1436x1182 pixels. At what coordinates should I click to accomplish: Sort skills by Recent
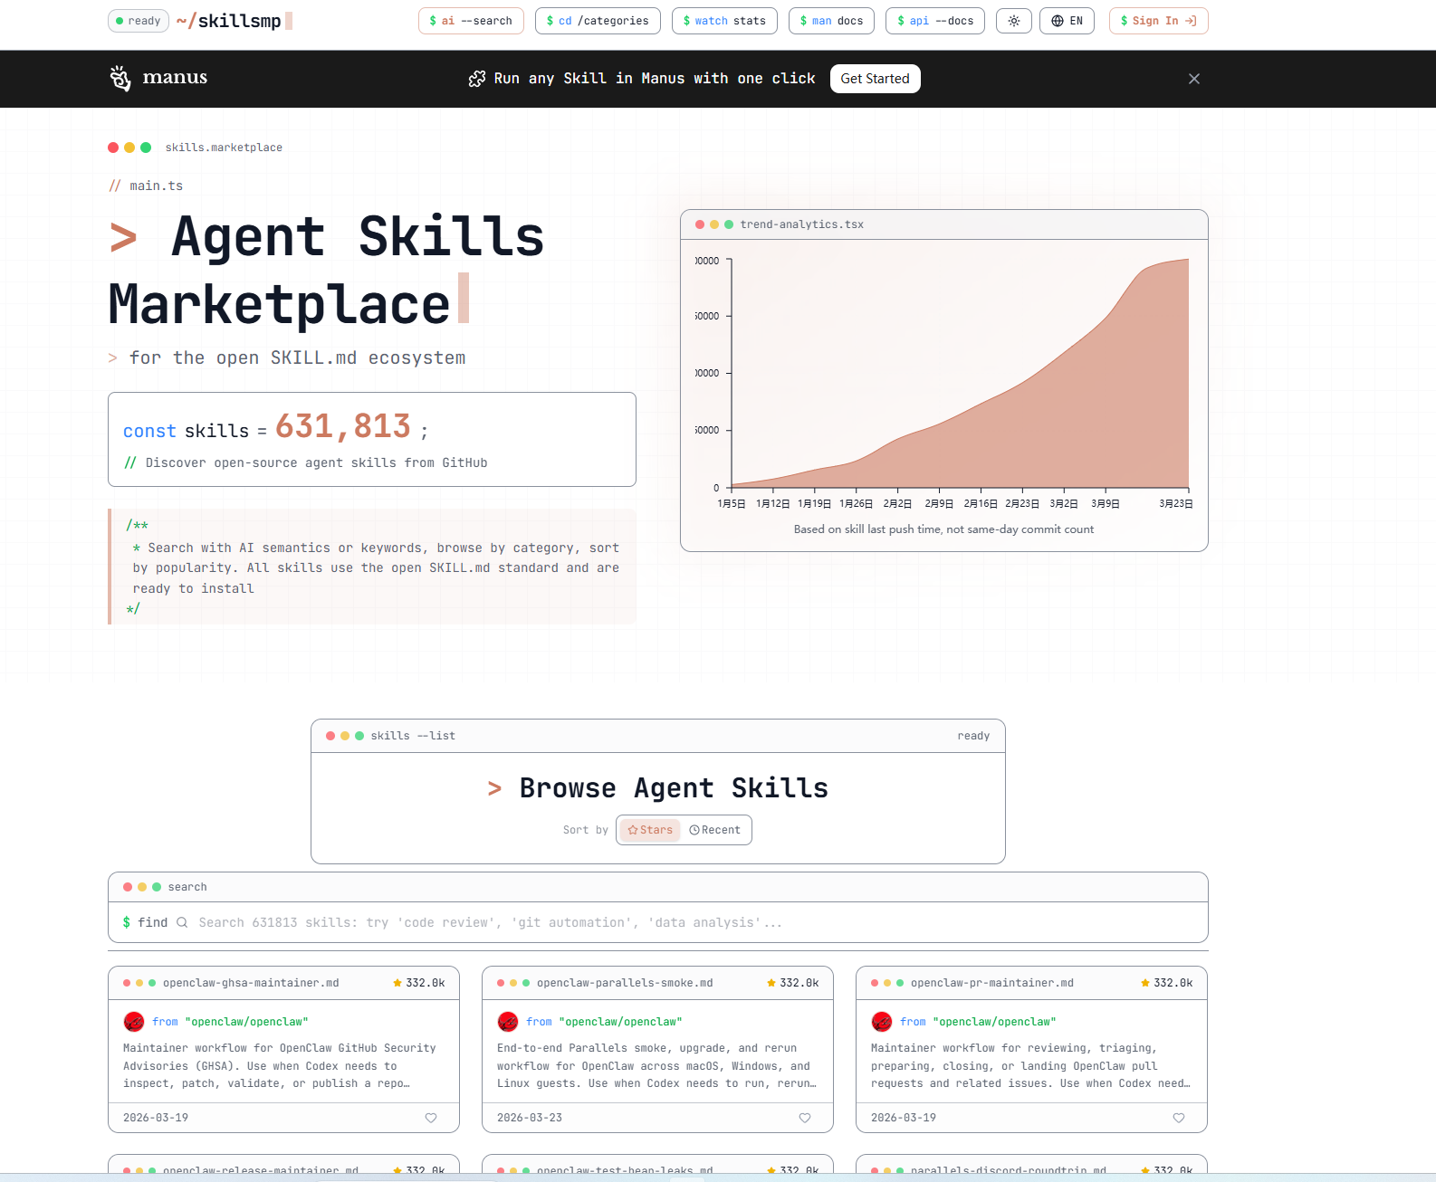click(715, 830)
